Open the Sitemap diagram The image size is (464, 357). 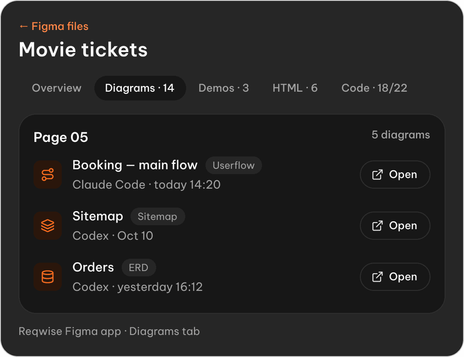click(x=395, y=226)
